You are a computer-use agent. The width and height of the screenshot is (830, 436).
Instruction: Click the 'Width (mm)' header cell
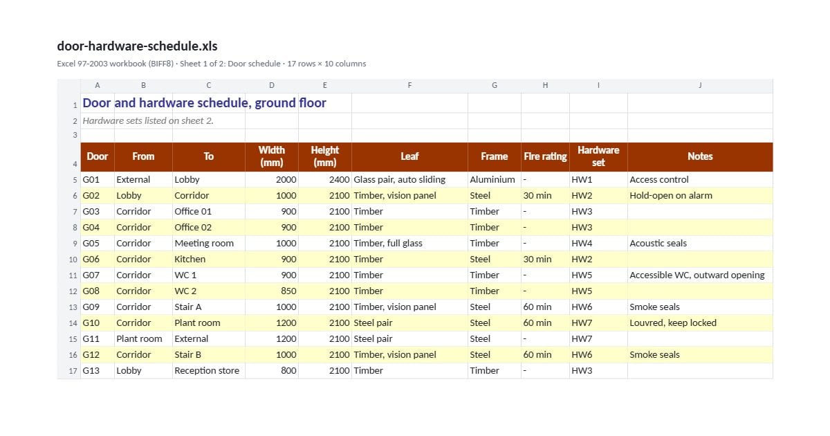pos(272,157)
